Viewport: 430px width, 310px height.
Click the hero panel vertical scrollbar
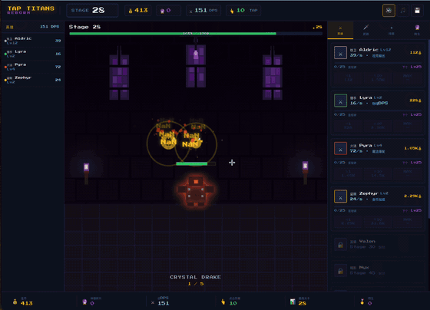[x=429, y=129]
